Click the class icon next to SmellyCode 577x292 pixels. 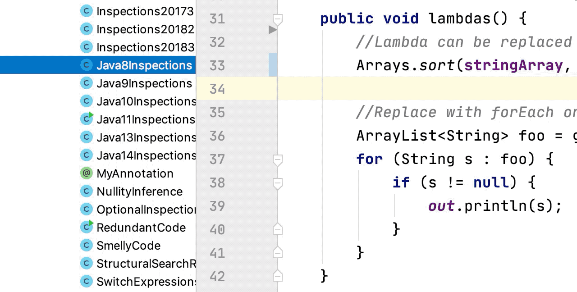[86, 245]
